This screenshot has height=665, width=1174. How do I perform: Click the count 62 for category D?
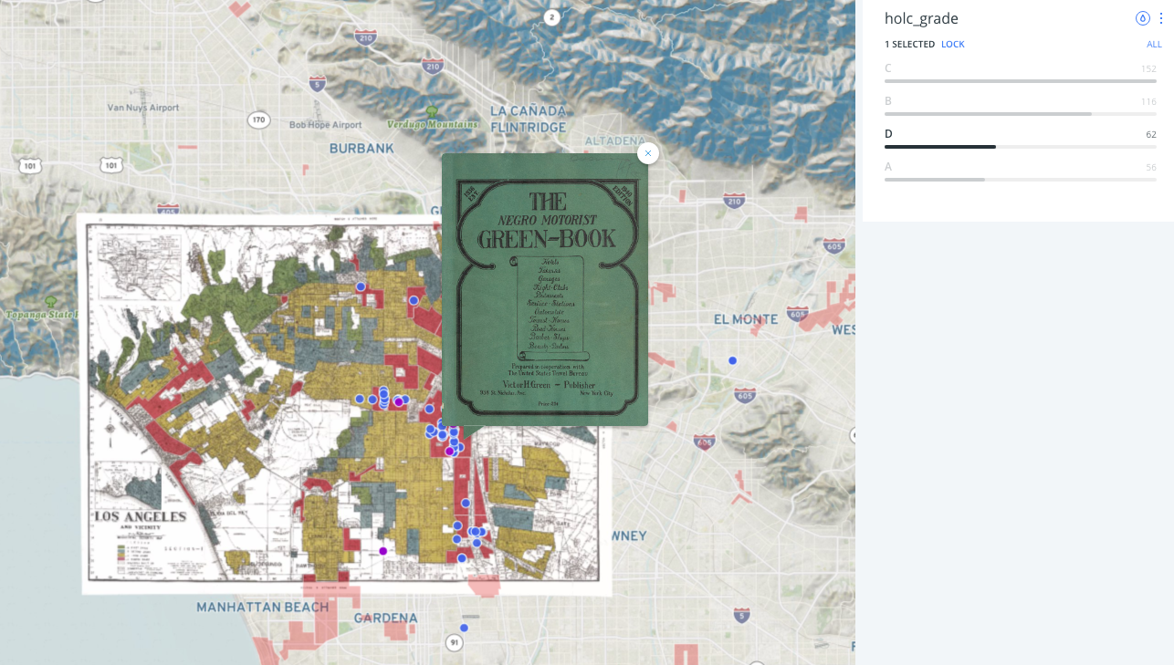point(1151,134)
